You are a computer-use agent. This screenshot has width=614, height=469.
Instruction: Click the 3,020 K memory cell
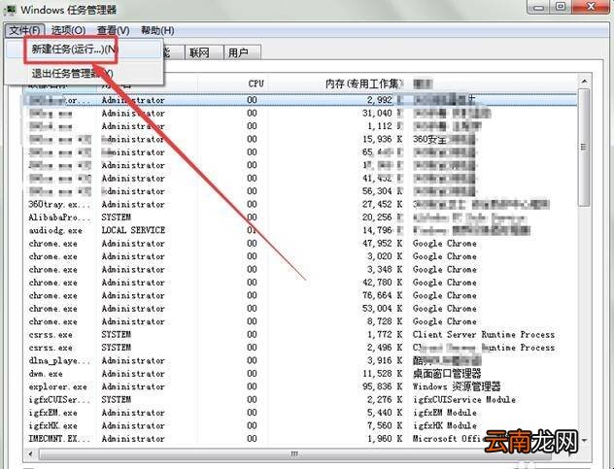pyautogui.click(x=383, y=256)
